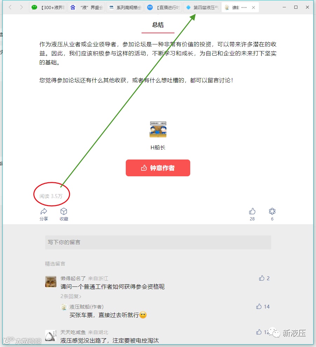Viewport: 316px width, 347px height.
Task: Like the comment by 懒得起名了
Action: [262, 278]
